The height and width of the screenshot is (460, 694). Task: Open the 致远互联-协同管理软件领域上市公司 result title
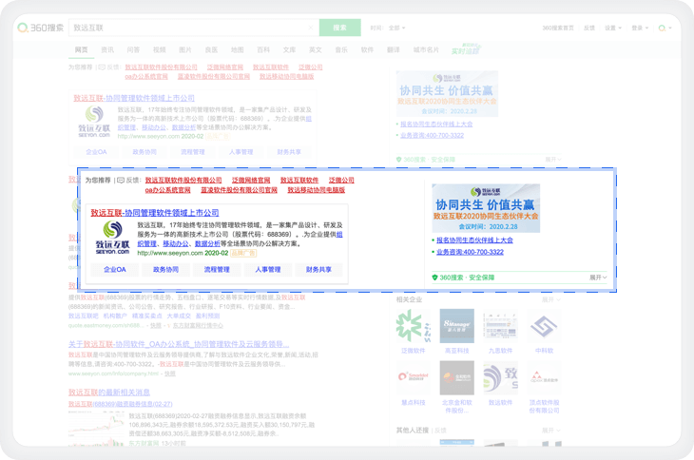point(154,213)
